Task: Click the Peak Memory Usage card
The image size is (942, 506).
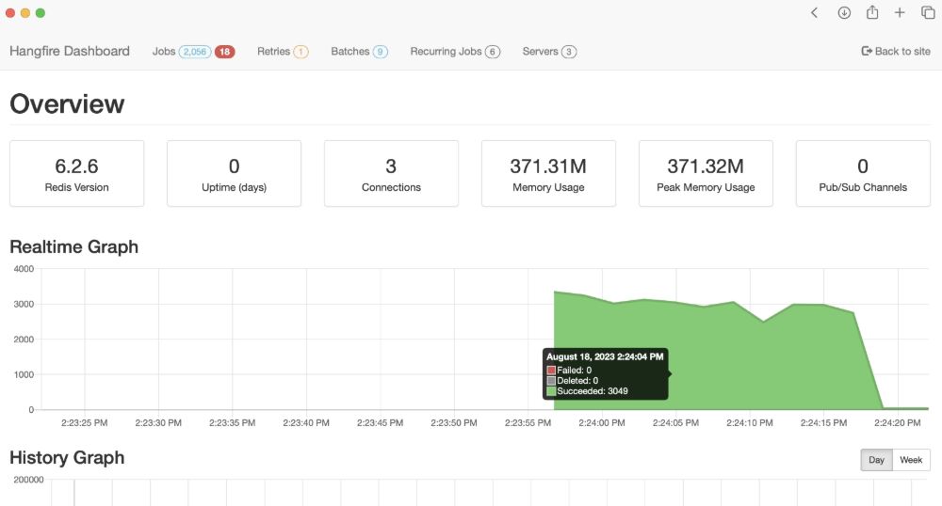Action: 706,174
